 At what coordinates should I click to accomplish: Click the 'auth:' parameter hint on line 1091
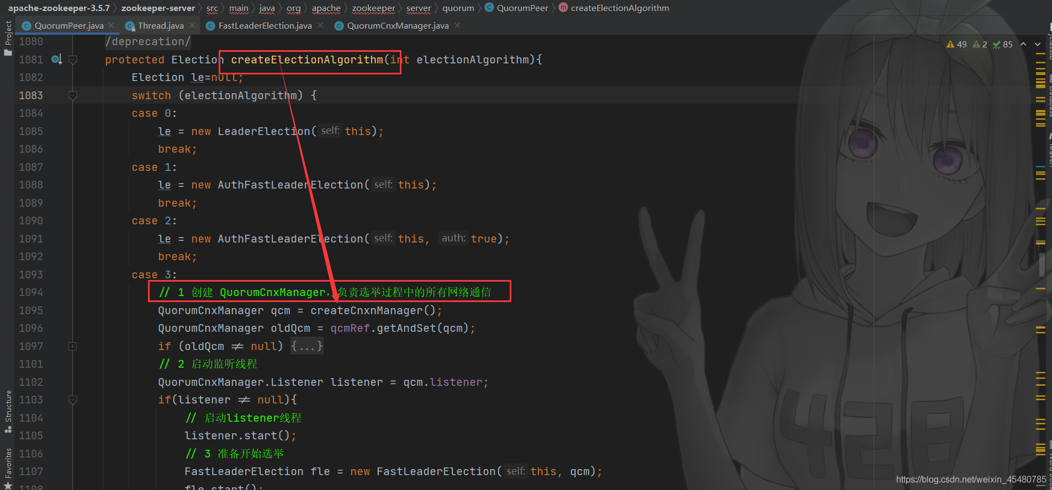coord(453,238)
